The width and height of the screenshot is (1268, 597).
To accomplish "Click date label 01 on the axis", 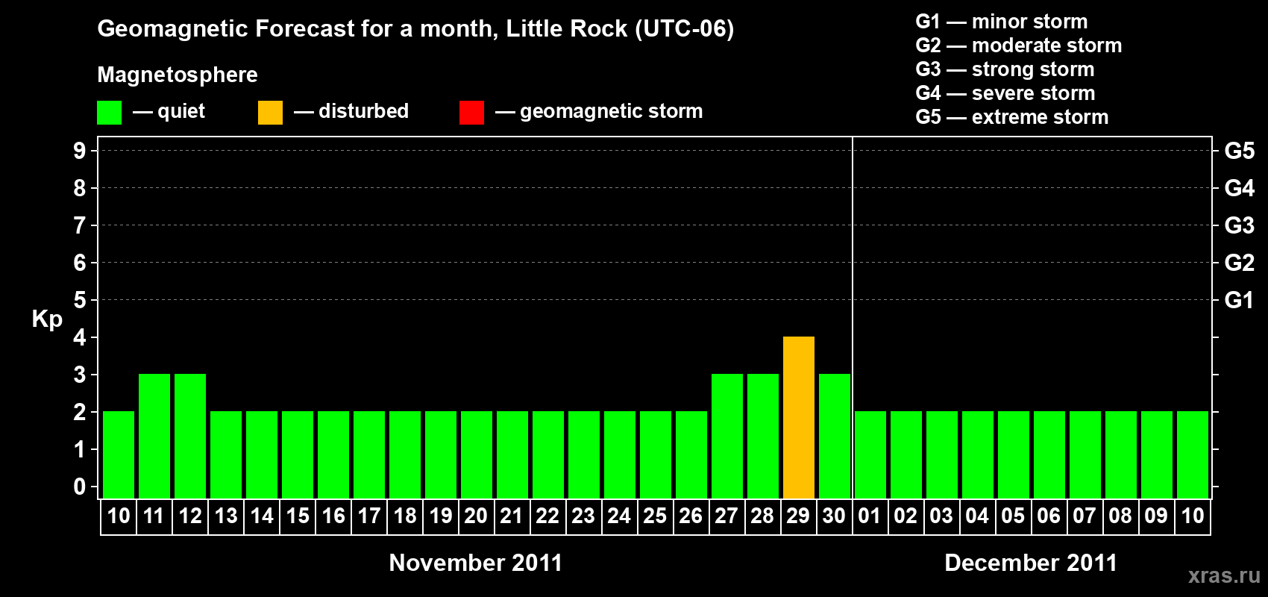I will pos(870,516).
